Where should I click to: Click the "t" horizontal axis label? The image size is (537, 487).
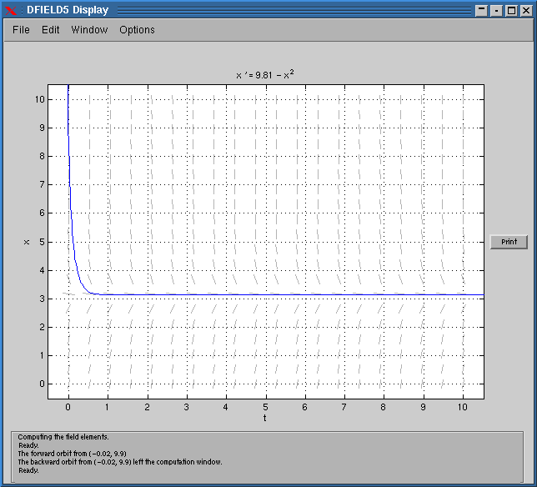click(265, 419)
